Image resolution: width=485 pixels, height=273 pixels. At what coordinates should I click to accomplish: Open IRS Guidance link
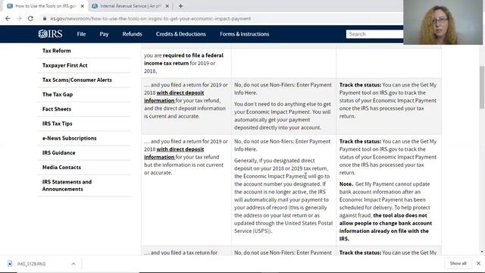tap(59, 152)
